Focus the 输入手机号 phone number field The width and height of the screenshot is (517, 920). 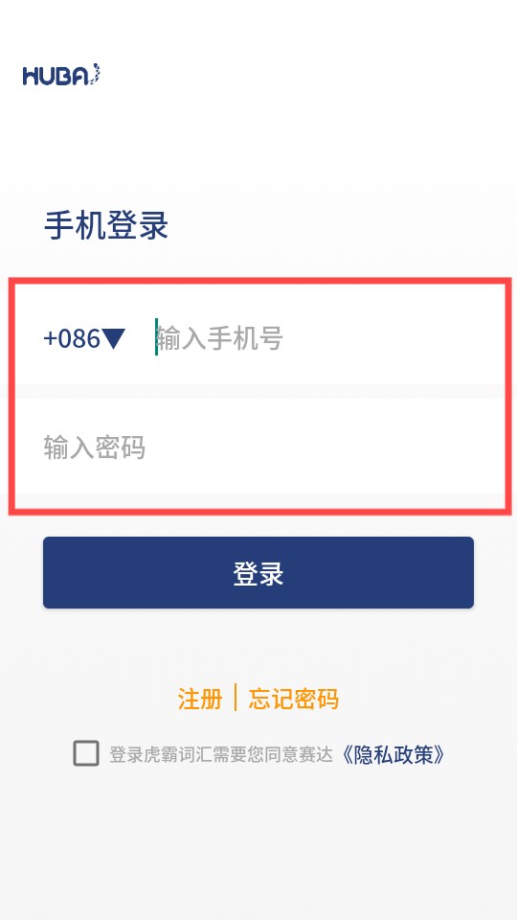(x=328, y=338)
